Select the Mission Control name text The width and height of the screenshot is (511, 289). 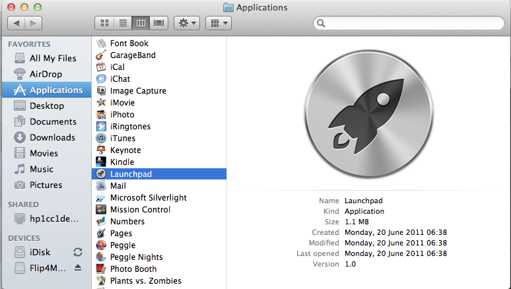(x=140, y=210)
